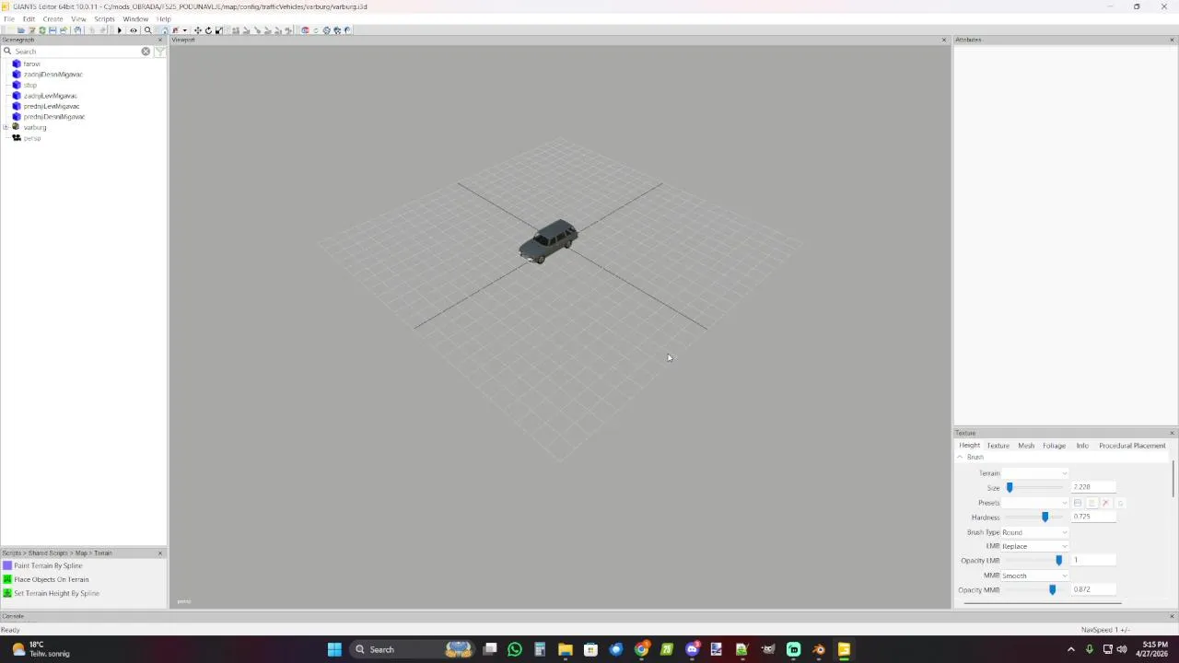The height and width of the screenshot is (663, 1179).
Task: Select the persp camera node
Action: point(32,138)
